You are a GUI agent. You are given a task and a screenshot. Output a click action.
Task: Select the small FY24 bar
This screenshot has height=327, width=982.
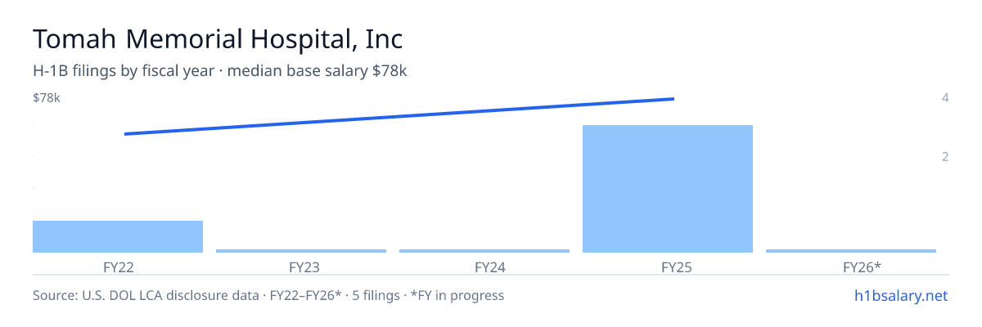click(484, 251)
